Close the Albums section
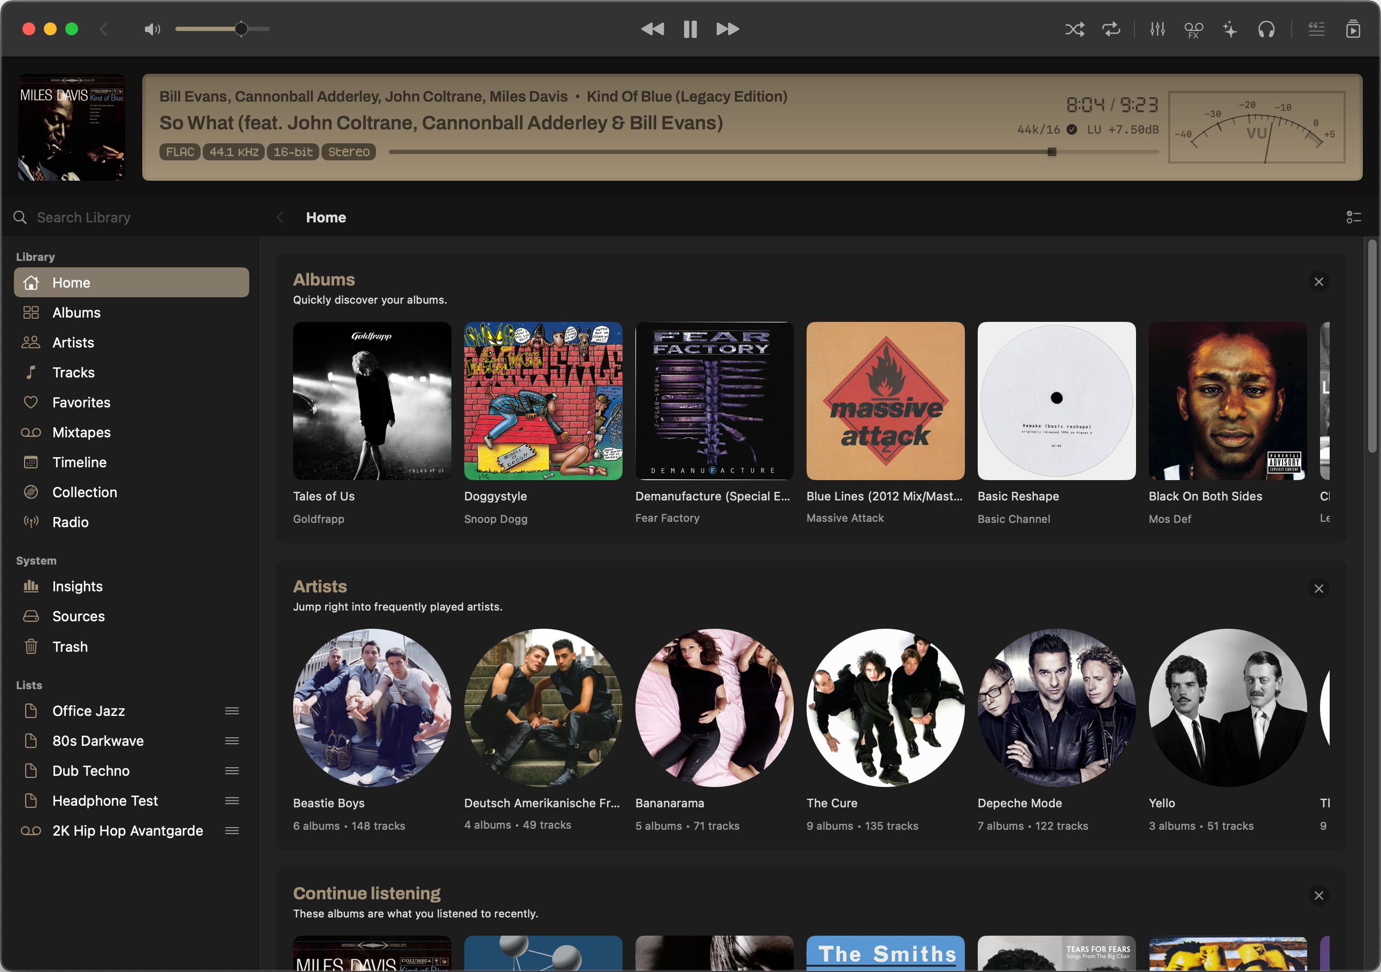 coord(1319,282)
